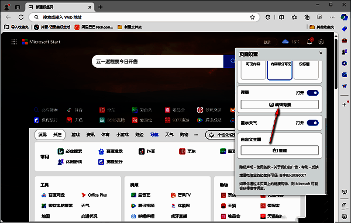
Task: Open the split screen icon
Action: (x=281, y=17)
